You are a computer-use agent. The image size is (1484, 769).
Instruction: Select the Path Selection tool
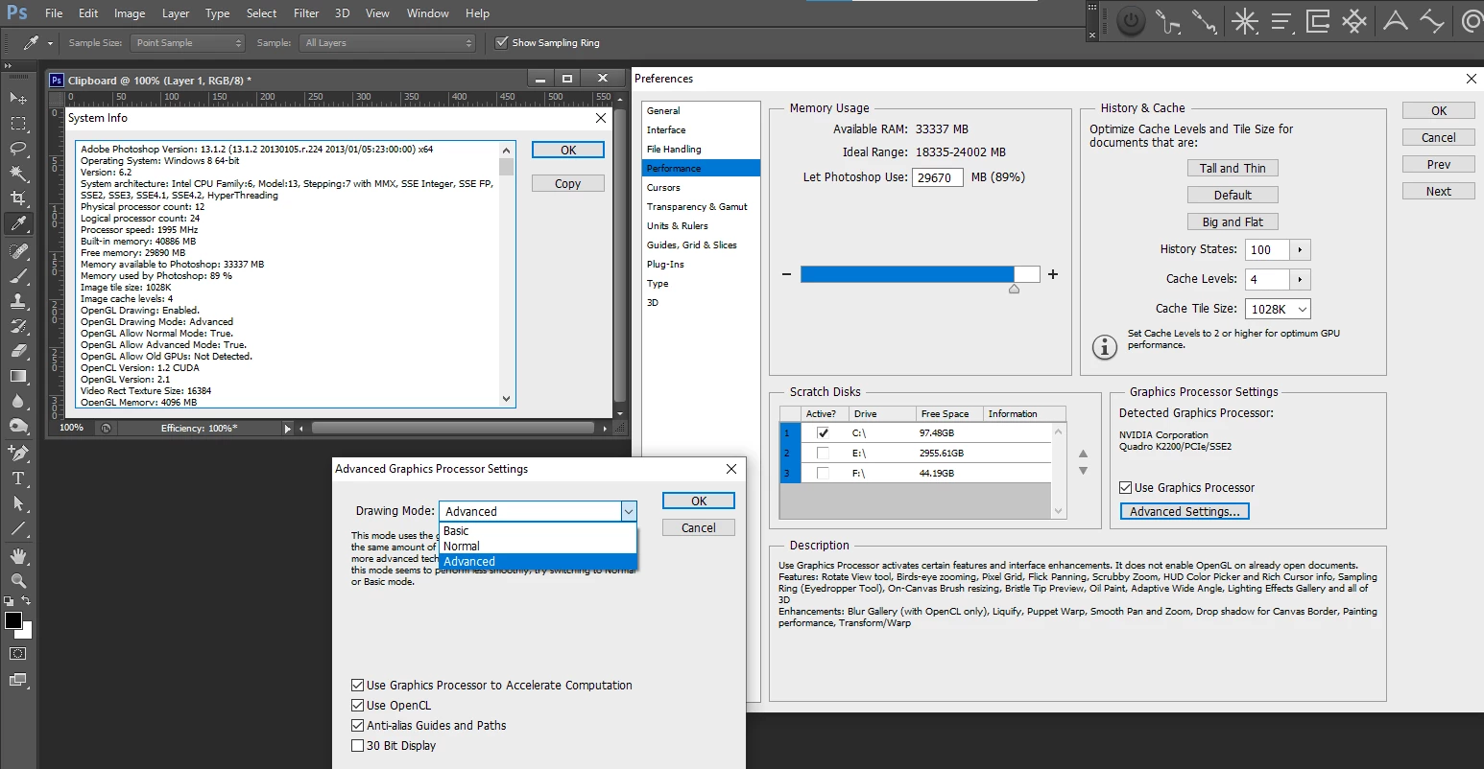[18, 502]
